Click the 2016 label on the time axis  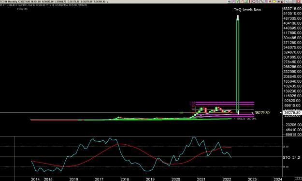click(73, 179)
